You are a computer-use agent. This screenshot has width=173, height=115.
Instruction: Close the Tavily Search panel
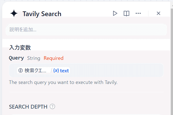(x=159, y=13)
